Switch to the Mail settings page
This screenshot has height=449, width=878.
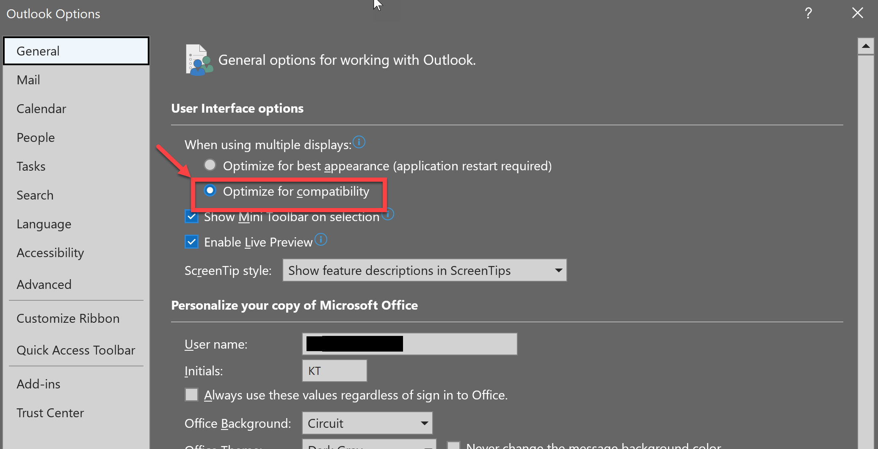coord(28,80)
